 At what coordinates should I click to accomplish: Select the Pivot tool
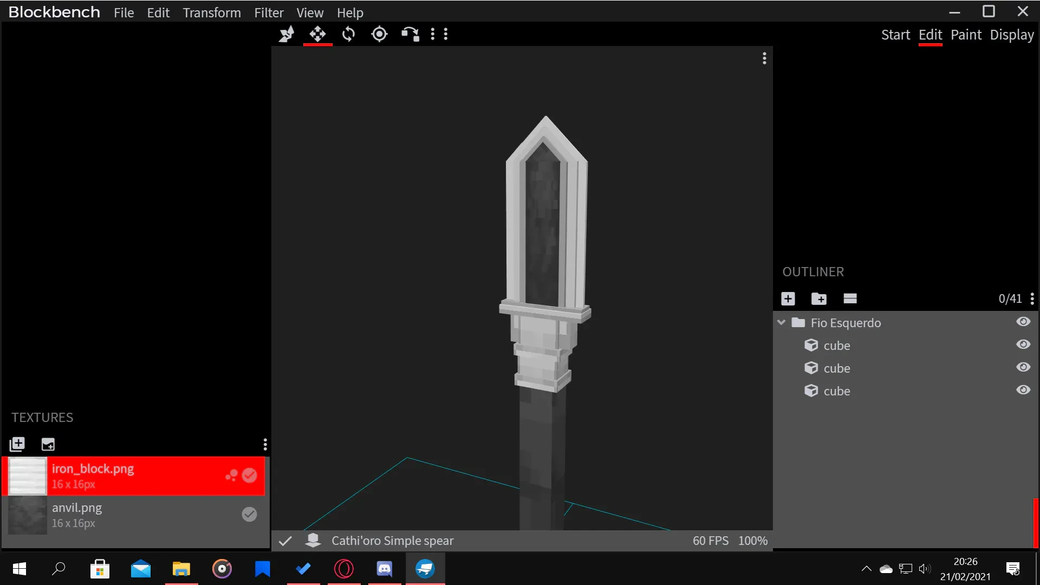click(x=379, y=34)
